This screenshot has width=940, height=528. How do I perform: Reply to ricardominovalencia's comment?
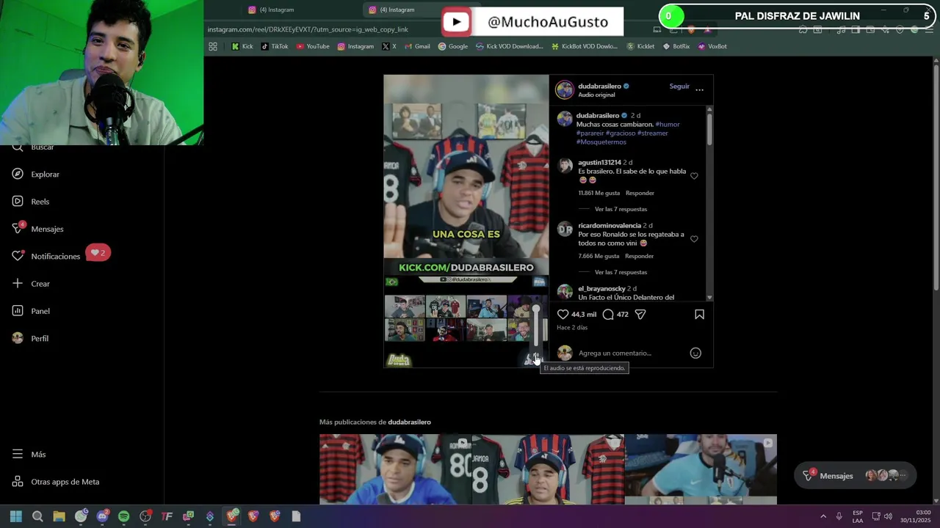639,256
